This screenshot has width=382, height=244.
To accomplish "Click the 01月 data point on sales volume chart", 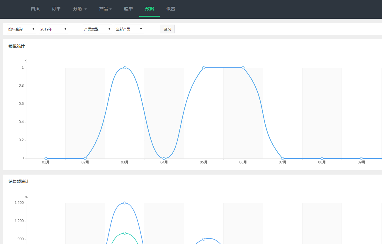I will (x=46, y=158).
